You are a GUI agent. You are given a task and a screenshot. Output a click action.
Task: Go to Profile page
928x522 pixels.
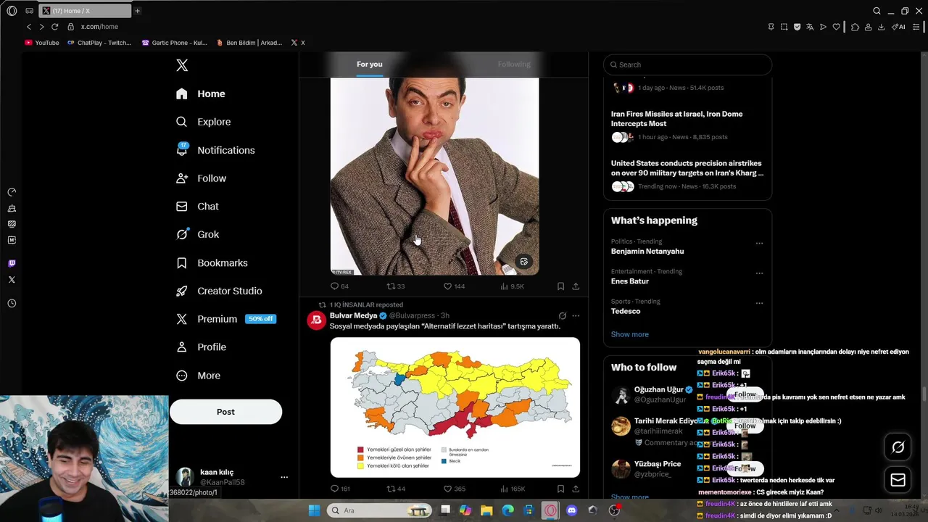tap(202, 347)
